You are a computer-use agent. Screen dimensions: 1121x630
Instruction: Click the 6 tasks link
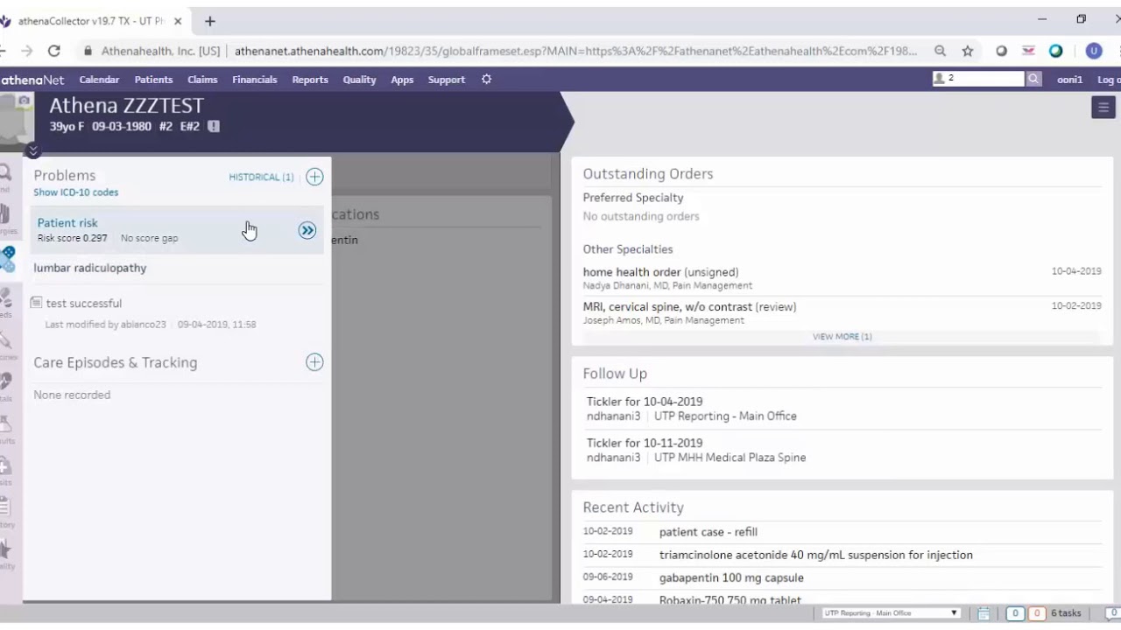point(1066,613)
